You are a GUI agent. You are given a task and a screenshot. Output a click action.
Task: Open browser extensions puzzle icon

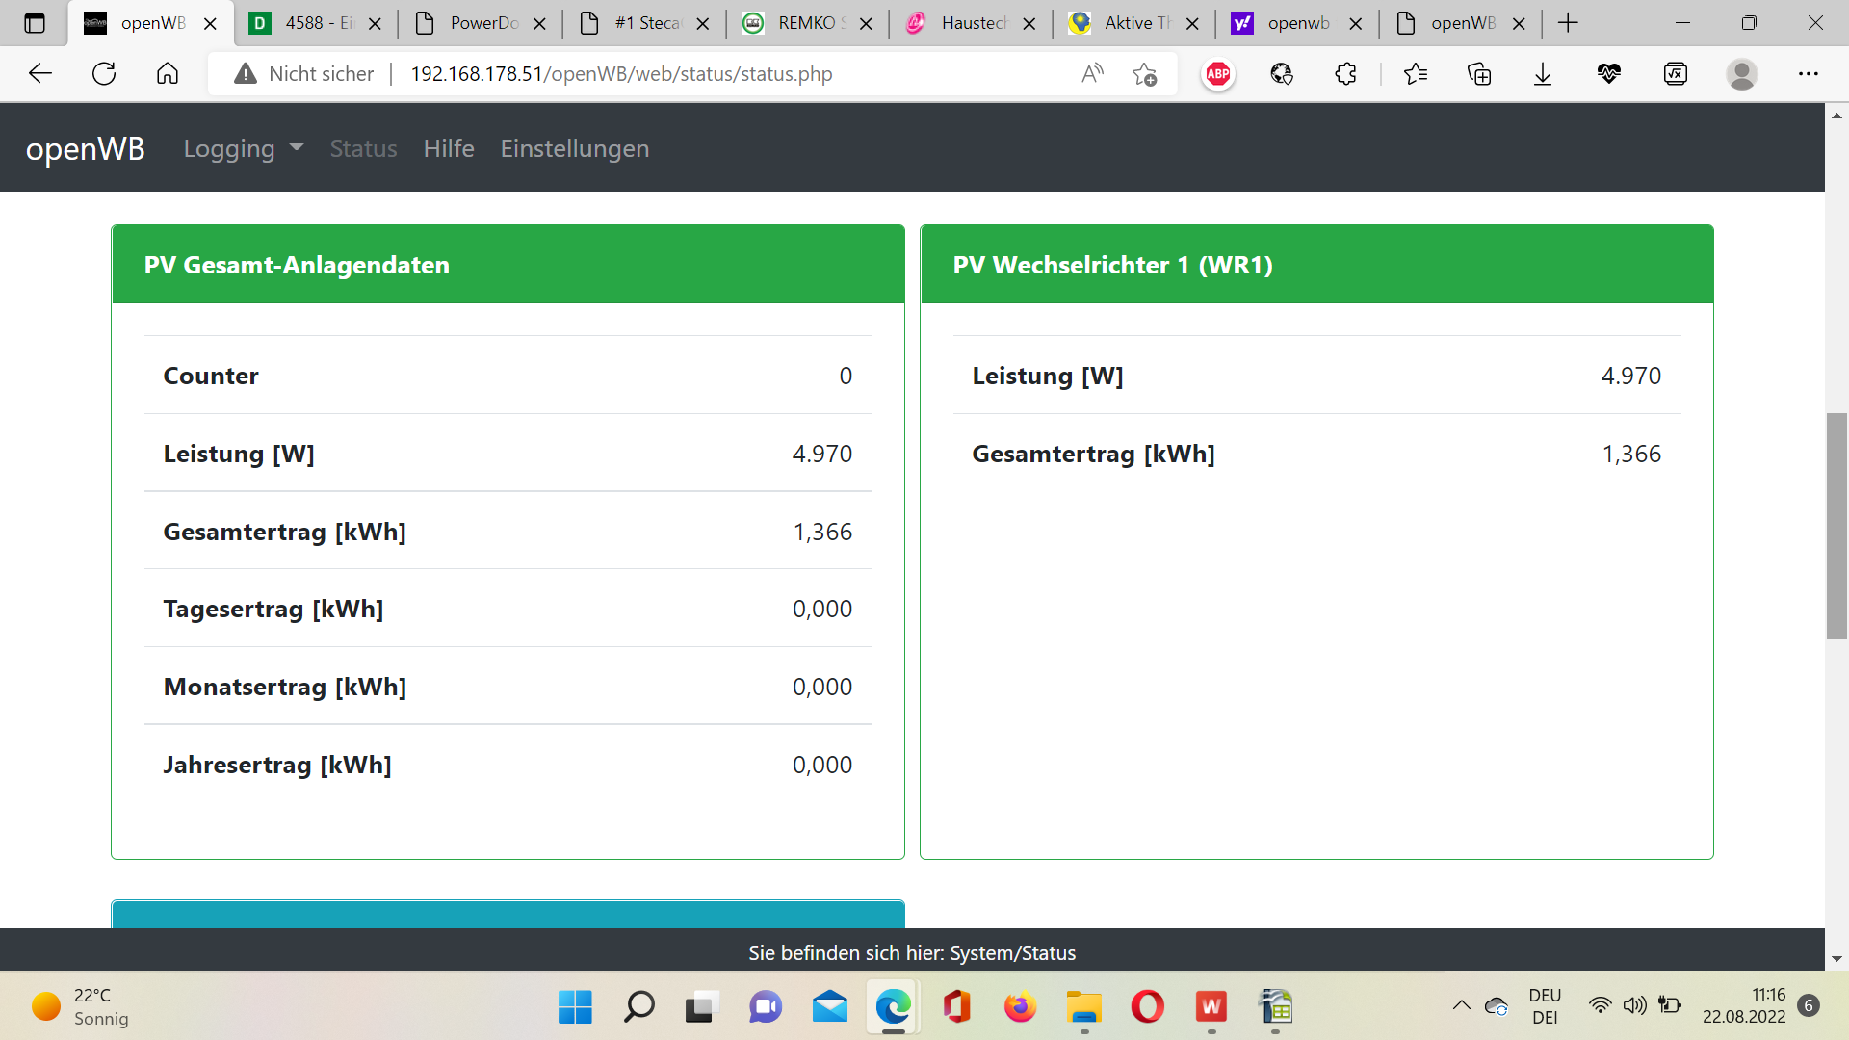(x=1345, y=74)
